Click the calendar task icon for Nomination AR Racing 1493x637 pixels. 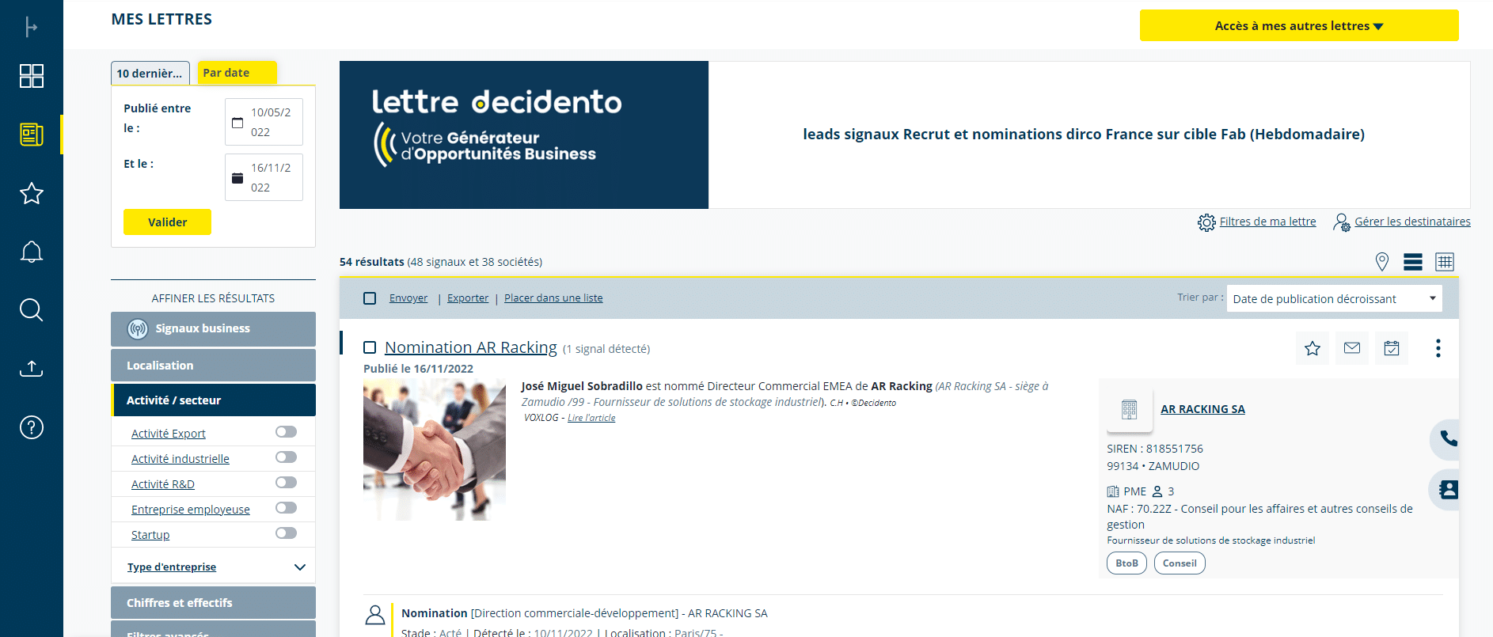coord(1392,348)
